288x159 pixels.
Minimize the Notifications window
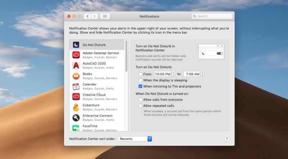click(74, 16)
